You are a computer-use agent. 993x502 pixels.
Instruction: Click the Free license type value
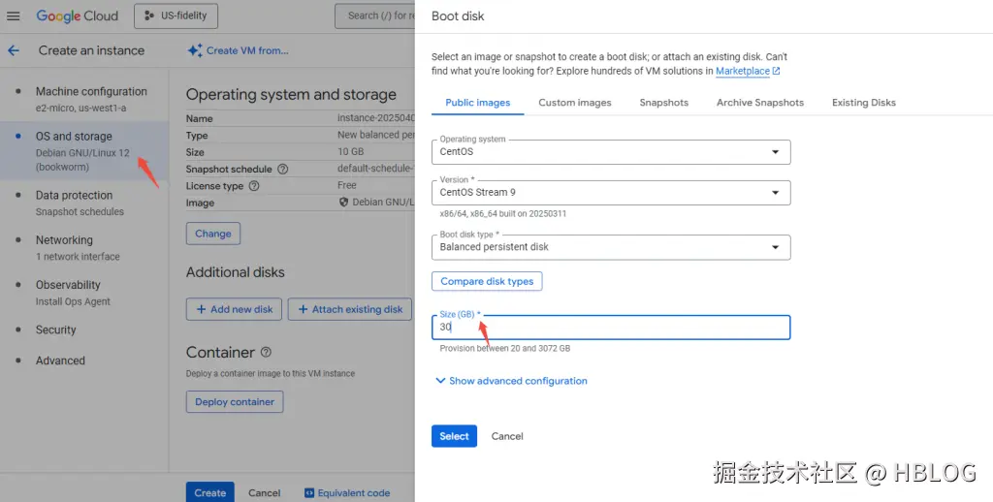pos(347,185)
